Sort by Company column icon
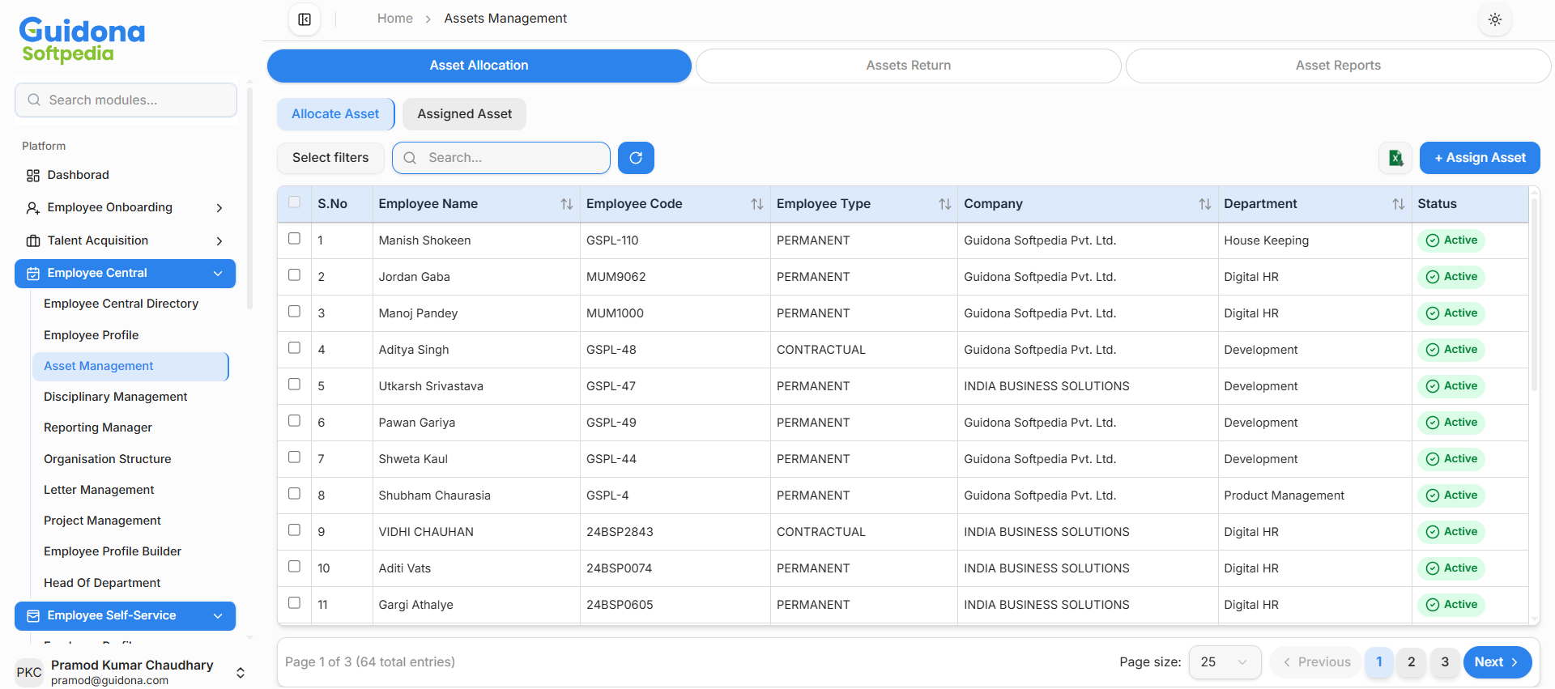Screen dimensions: 1555x689 click(1204, 204)
